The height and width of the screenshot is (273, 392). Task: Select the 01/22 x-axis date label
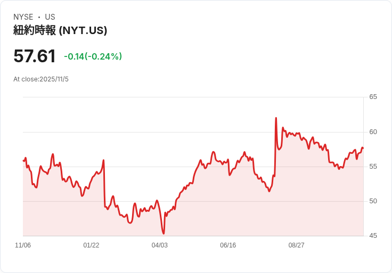[x=91, y=245]
